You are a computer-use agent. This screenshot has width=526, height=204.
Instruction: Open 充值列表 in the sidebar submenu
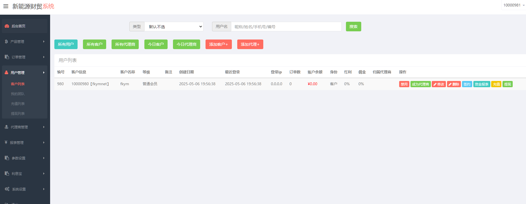pos(18,104)
